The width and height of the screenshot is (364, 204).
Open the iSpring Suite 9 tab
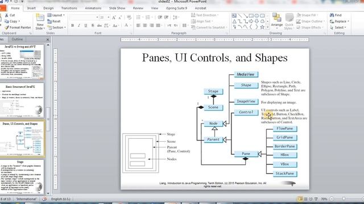pos(176,8)
